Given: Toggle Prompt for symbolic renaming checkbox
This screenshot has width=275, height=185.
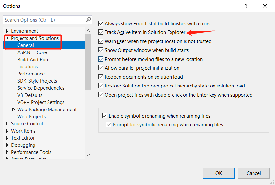Looking at the screenshot, I should (x=109, y=125).
